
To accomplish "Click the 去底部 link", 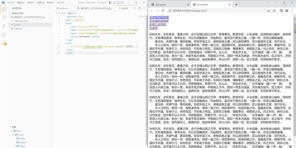I will coord(154,28).
